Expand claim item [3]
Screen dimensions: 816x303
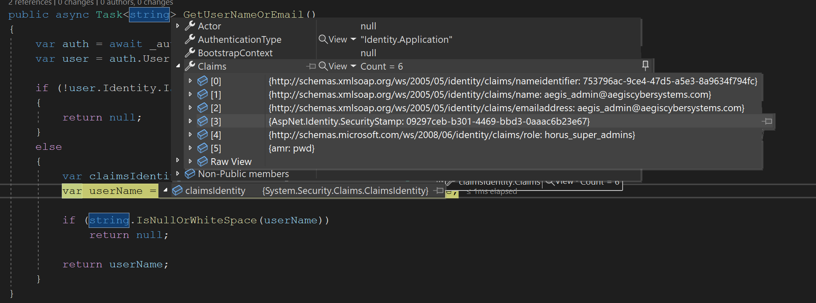[190, 121]
